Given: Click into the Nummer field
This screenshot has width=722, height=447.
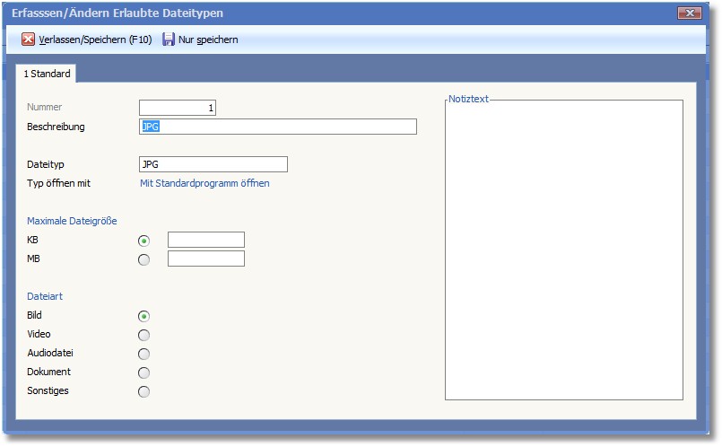Looking at the screenshot, I should 178,108.
